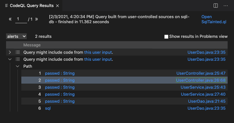Open the more actions ellipsis menu
234x123 pixels.
[226, 6]
